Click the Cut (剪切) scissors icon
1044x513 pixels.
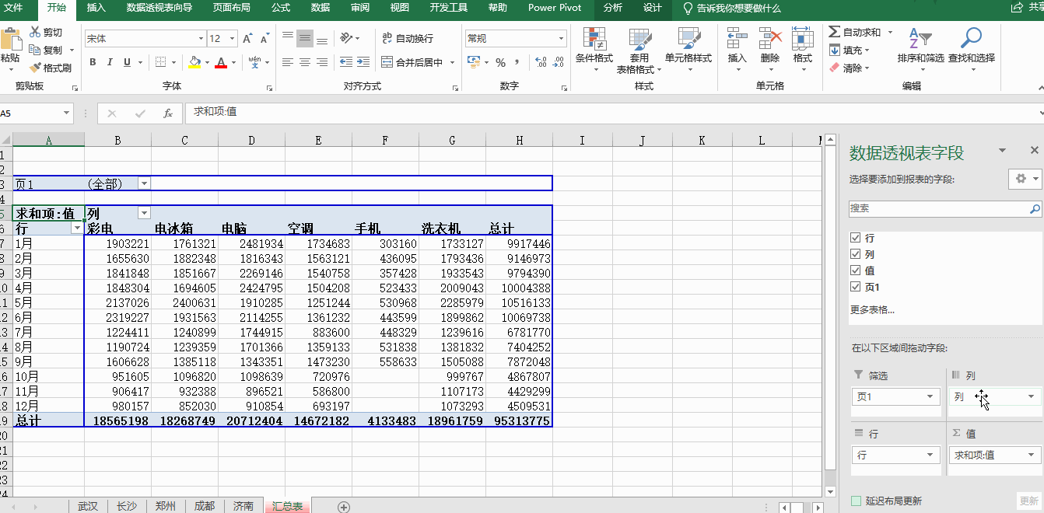pyautogui.click(x=35, y=32)
